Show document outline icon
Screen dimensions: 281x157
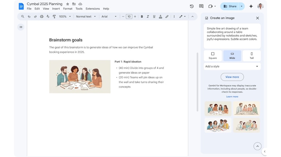(21, 27)
